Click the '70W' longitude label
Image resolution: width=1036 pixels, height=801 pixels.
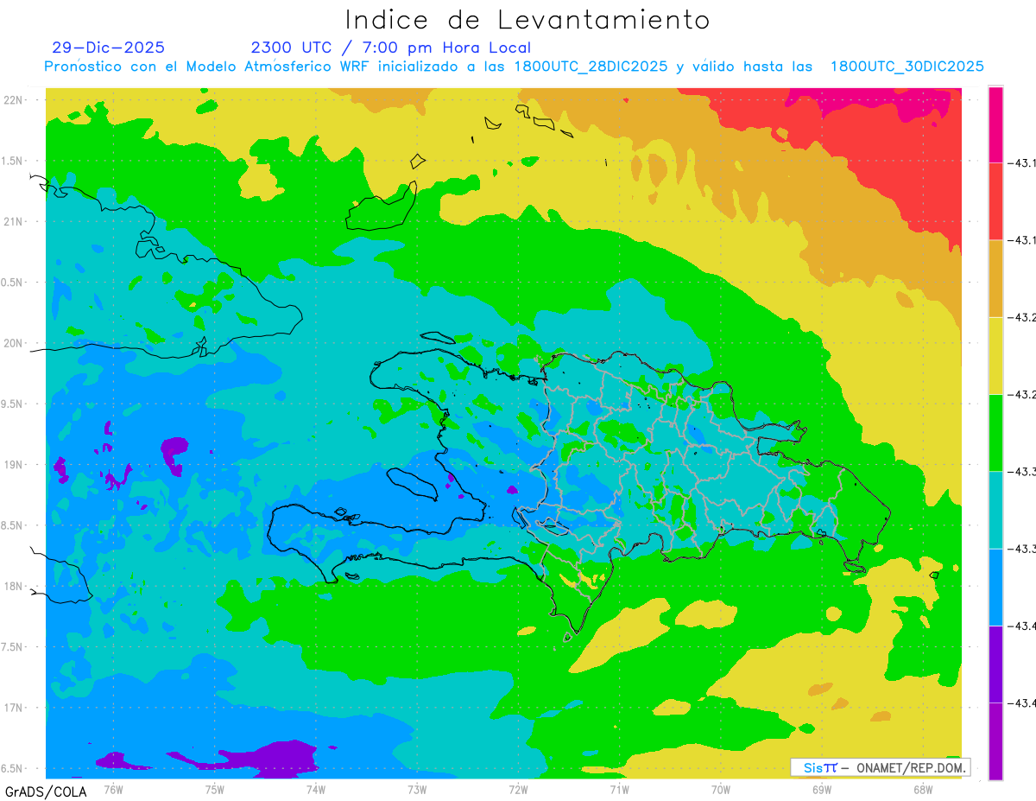721,789
